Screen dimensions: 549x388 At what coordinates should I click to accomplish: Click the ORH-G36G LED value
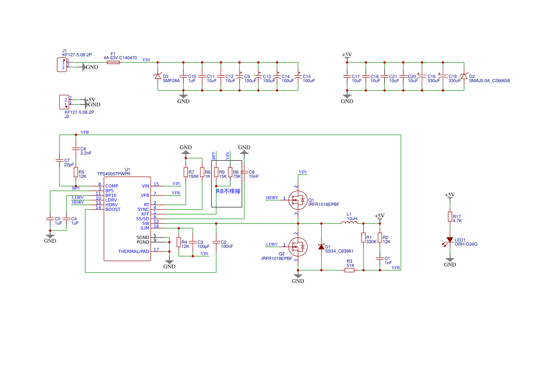click(466, 244)
